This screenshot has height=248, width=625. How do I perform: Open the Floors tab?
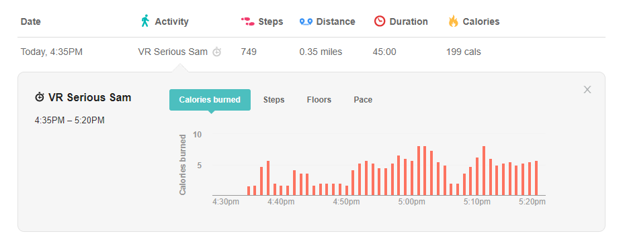click(x=319, y=100)
